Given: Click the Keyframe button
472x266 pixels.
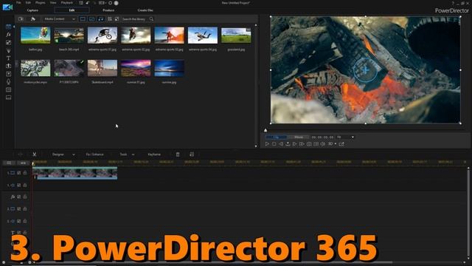Looking at the screenshot, I should click(x=154, y=154).
